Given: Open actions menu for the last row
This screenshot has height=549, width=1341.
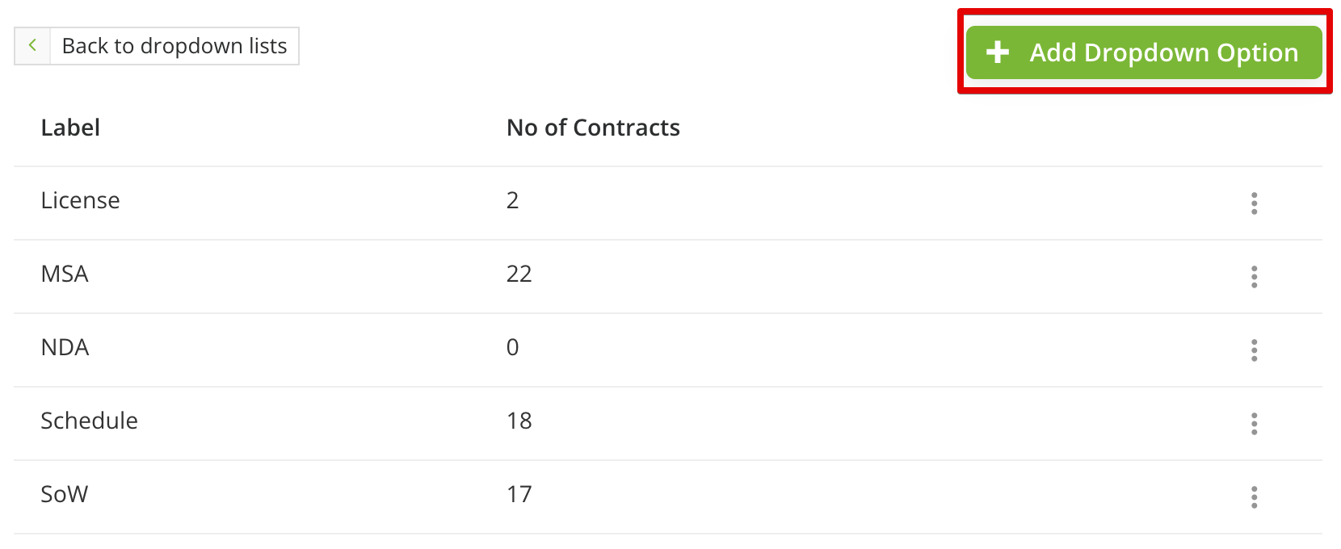Looking at the screenshot, I should [1255, 497].
